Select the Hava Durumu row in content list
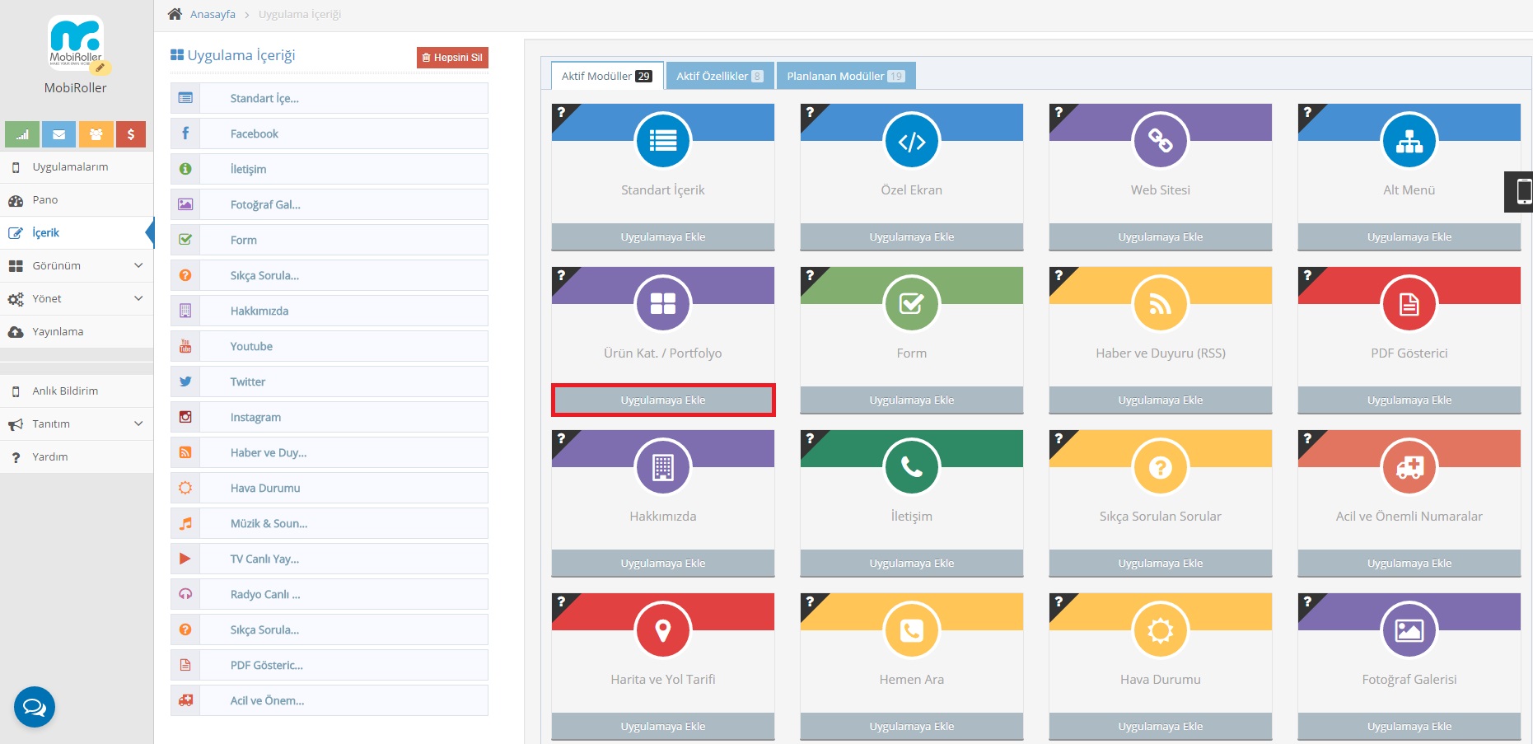 tap(330, 488)
